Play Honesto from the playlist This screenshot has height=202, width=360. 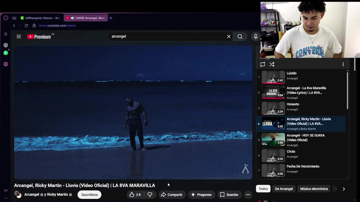301,108
